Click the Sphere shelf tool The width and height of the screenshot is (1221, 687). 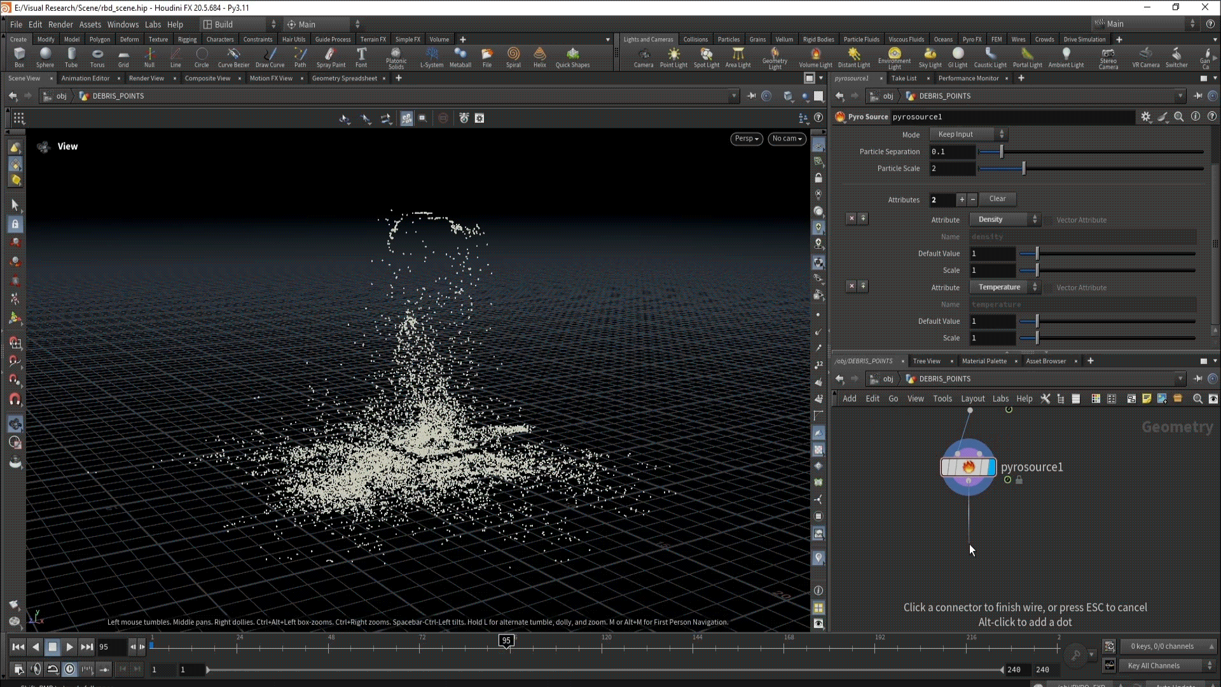tap(45, 57)
